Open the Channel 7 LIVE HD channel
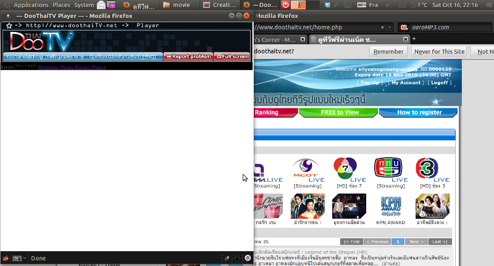The image size is (494, 266). [349, 170]
